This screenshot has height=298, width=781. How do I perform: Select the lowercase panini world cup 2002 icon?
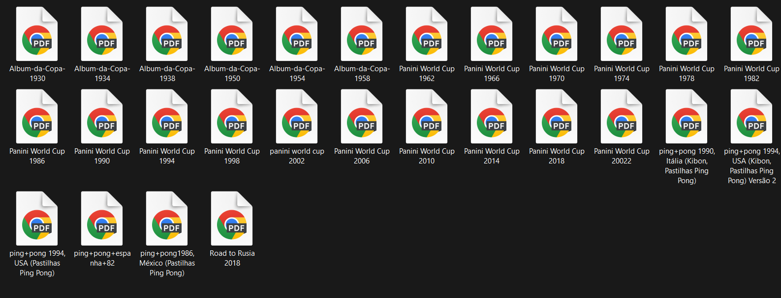coord(297,116)
